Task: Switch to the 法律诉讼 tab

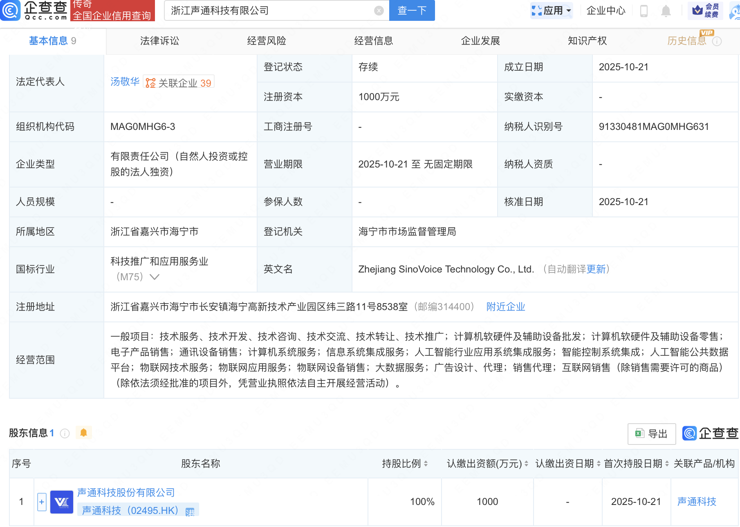Action: click(159, 41)
